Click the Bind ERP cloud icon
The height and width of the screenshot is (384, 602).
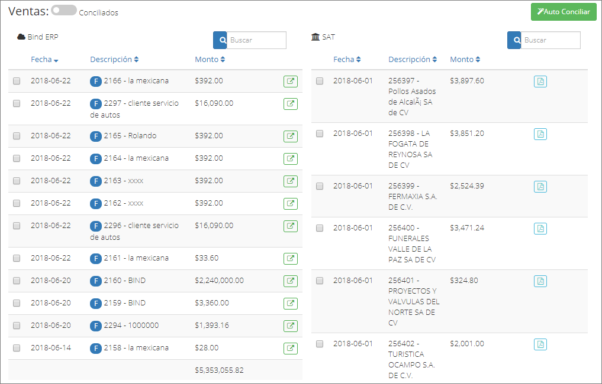[x=21, y=37]
